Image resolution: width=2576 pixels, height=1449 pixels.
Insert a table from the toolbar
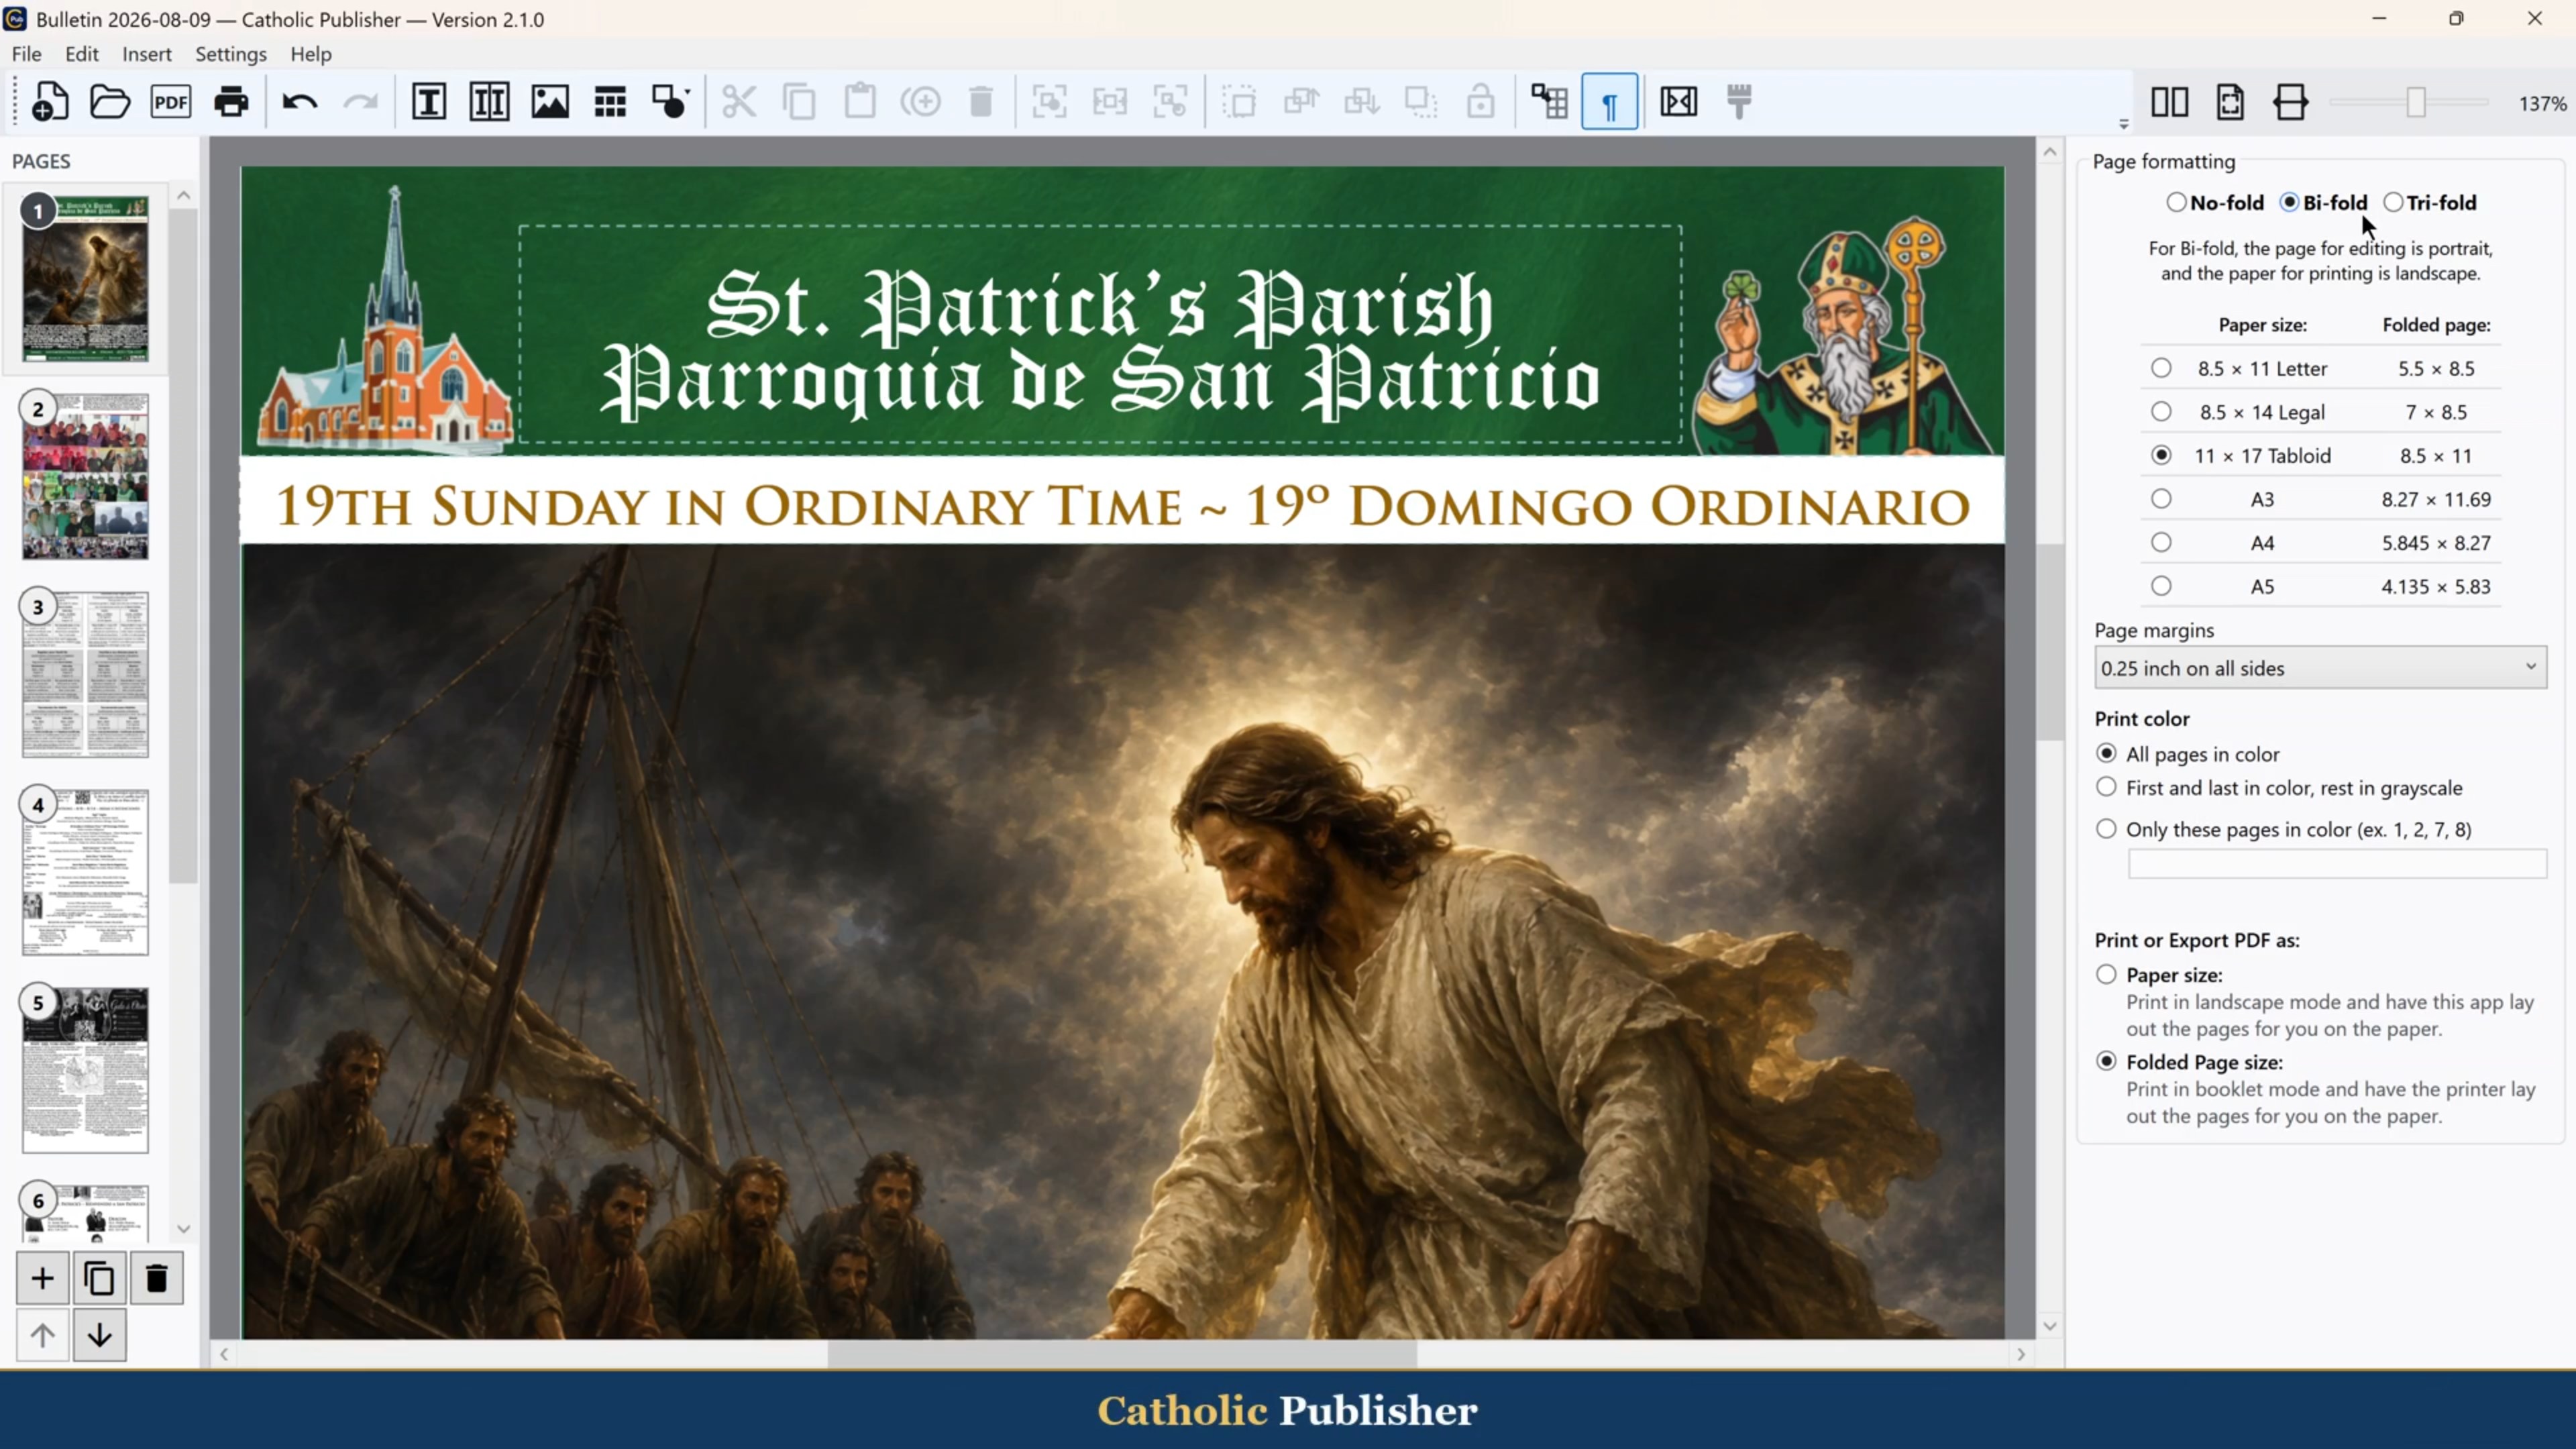610,102
